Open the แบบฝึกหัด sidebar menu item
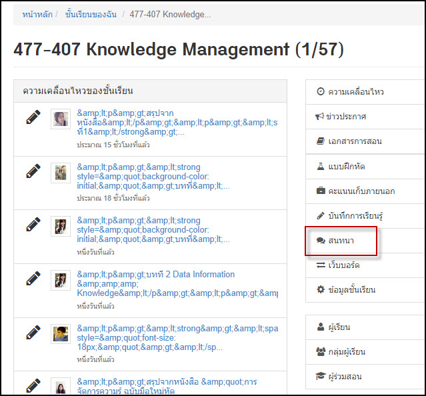 click(x=365, y=167)
